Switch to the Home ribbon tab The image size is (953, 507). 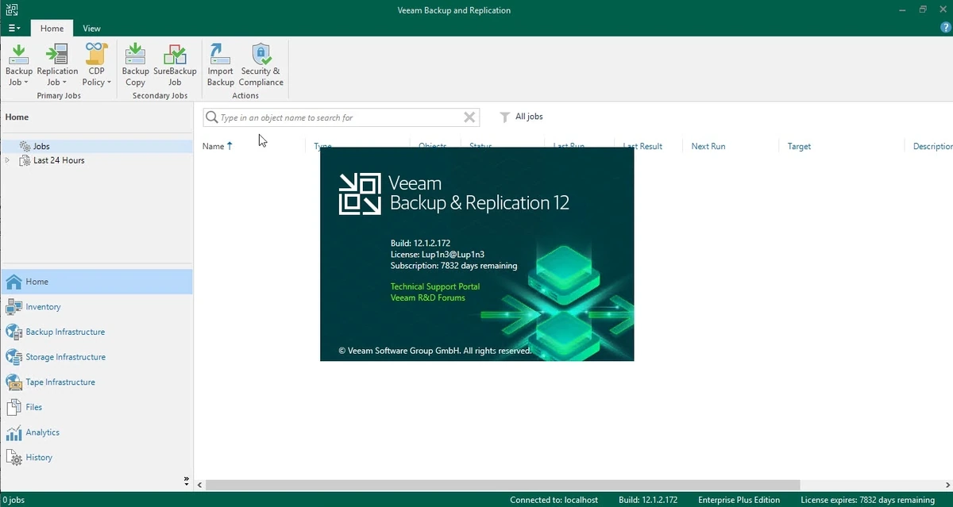(x=52, y=28)
